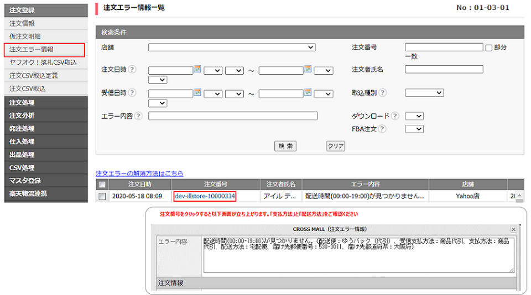
Task: Open calendar picker for 注文日時 end date
Action: pyautogui.click(x=308, y=70)
